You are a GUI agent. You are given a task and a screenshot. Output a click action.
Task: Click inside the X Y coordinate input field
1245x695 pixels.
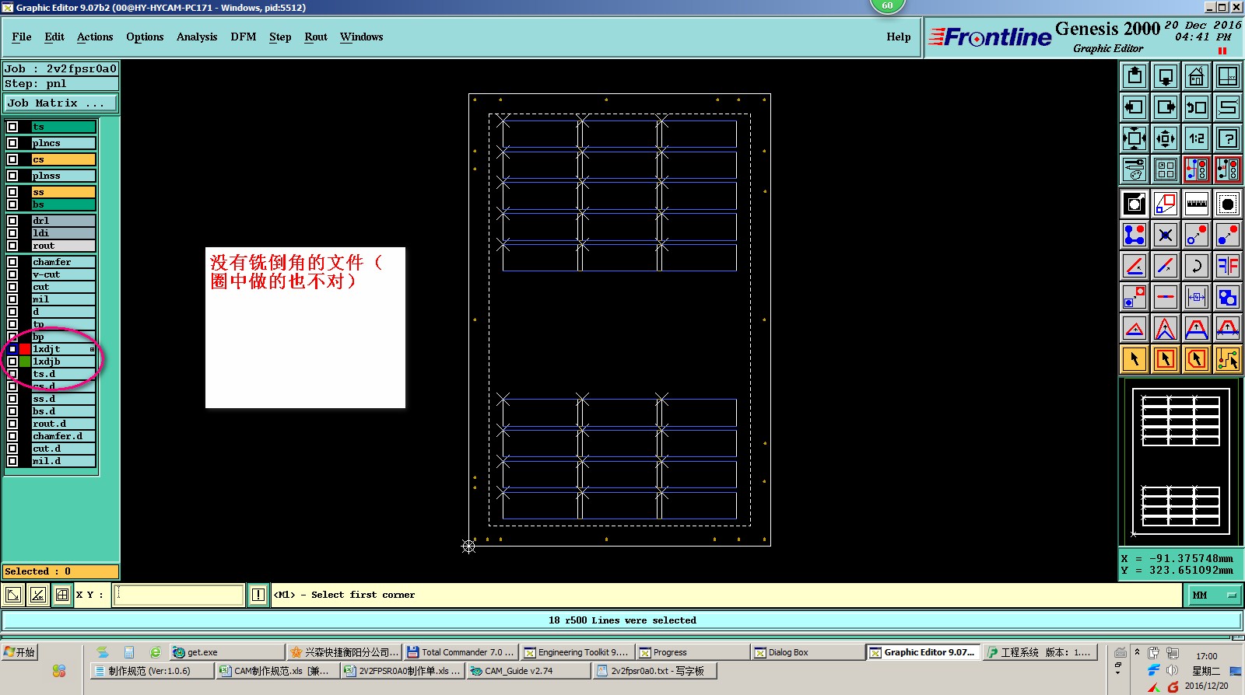pyautogui.click(x=179, y=595)
